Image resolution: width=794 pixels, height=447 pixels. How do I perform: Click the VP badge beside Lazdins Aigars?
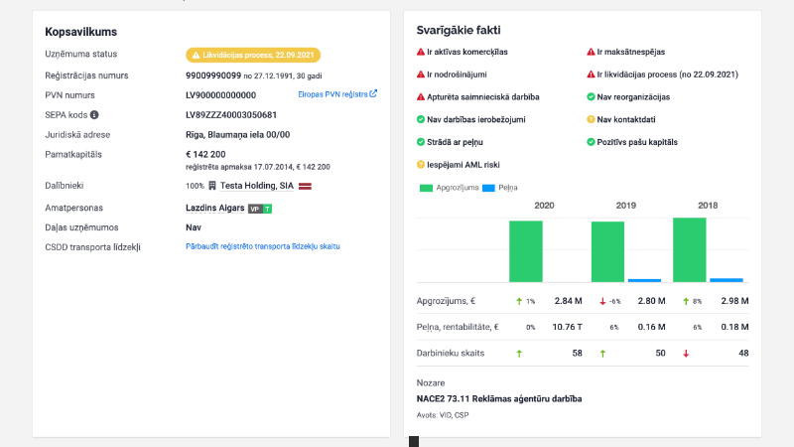click(x=254, y=209)
